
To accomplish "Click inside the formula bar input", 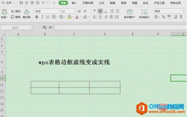I will point(120,28).
